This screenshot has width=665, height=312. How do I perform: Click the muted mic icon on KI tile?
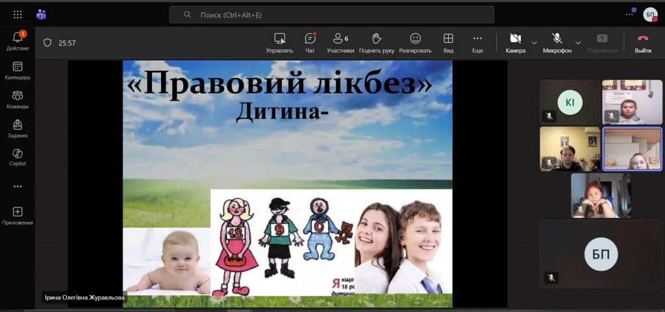(549, 115)
